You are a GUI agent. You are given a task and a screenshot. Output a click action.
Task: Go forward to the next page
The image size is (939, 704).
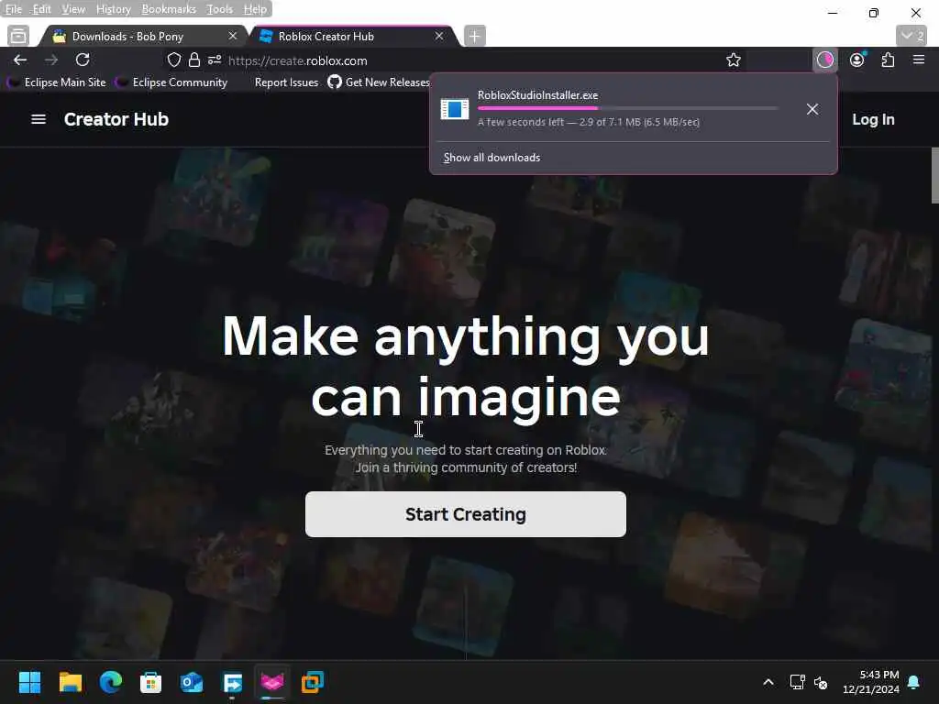click(51, 60)
